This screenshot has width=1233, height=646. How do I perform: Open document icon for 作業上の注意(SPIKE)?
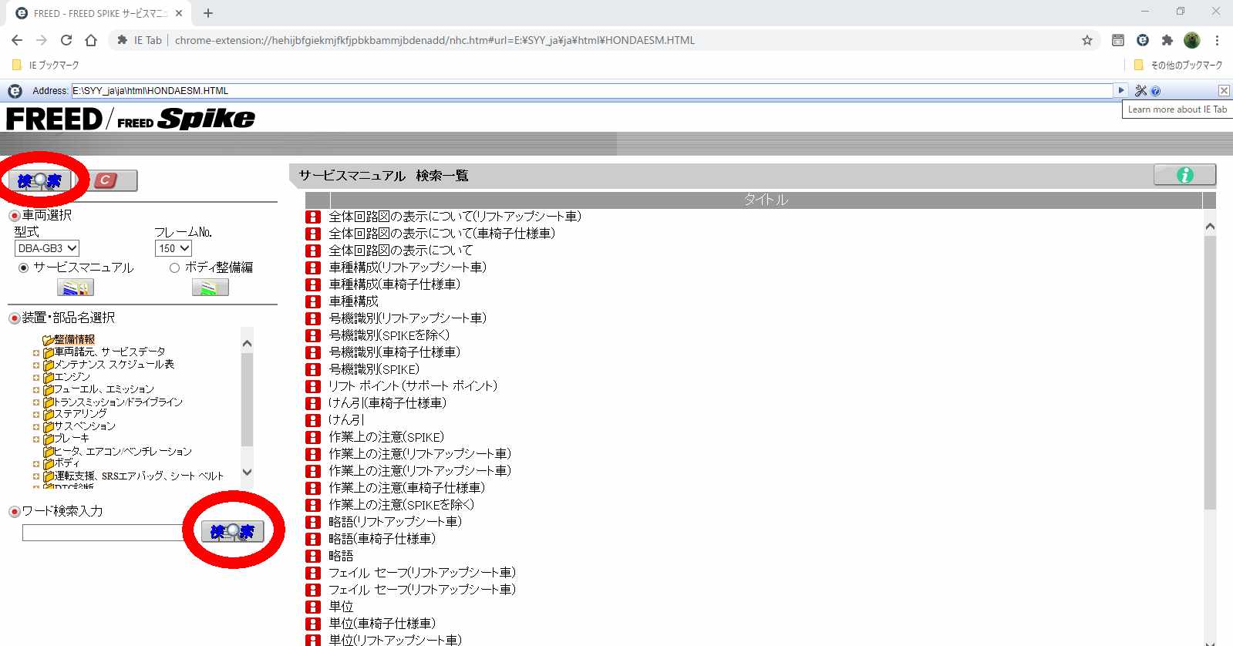click(x=313, y=437)
